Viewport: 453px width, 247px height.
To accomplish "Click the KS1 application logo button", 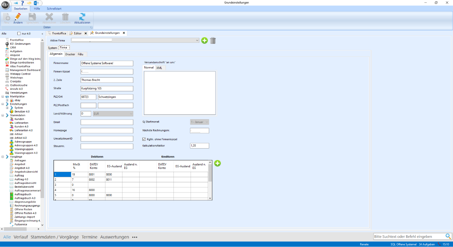I will click(x=5, y=4).
